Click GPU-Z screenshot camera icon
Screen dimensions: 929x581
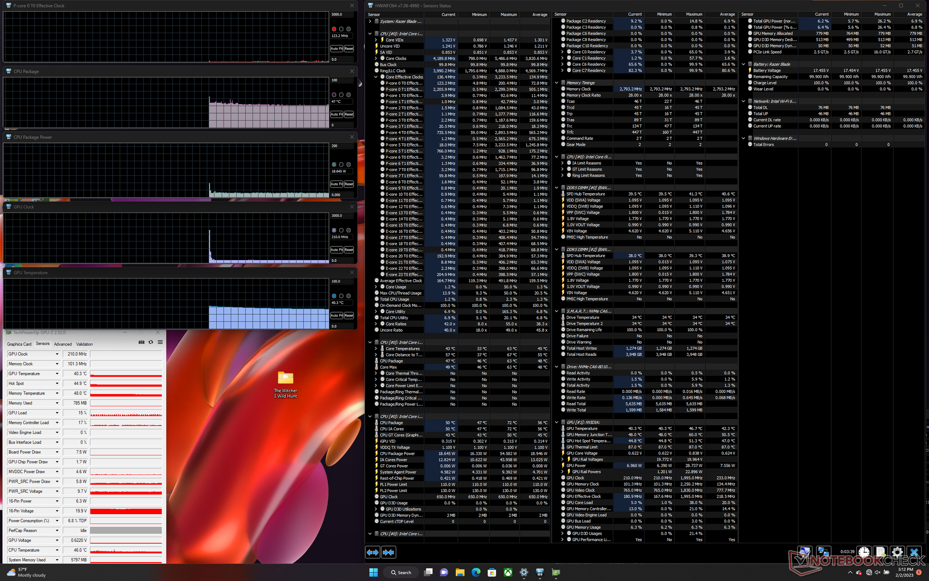point(141,342)
